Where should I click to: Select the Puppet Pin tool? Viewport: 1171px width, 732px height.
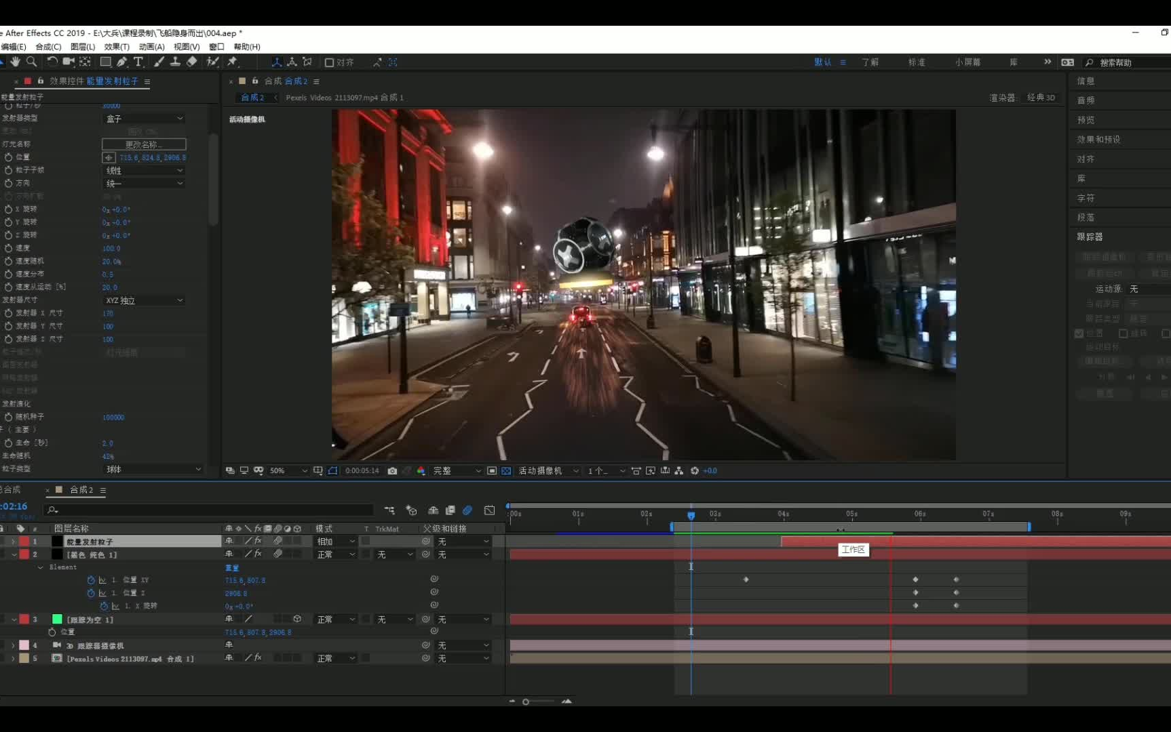pyautogui.click(x=232, y=62)
